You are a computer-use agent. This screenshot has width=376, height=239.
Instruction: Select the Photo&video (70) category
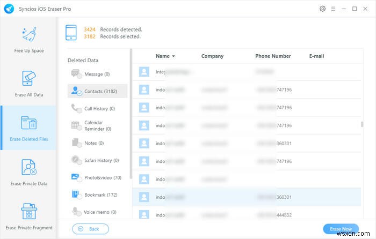point(97,177)
